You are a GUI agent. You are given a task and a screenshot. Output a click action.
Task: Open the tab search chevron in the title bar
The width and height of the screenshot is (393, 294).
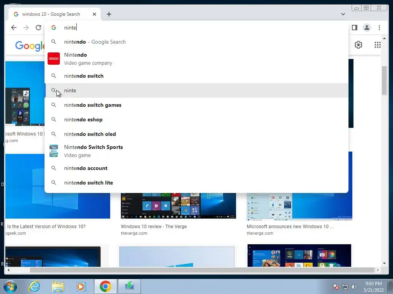coord(343,14)
